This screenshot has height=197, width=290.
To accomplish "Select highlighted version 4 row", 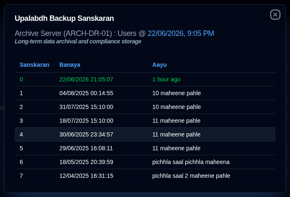I will 145,134.
